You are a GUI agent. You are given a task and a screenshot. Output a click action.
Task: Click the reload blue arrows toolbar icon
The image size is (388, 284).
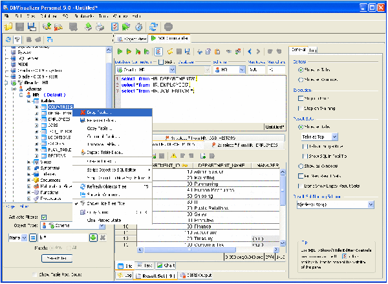[153, 27]
